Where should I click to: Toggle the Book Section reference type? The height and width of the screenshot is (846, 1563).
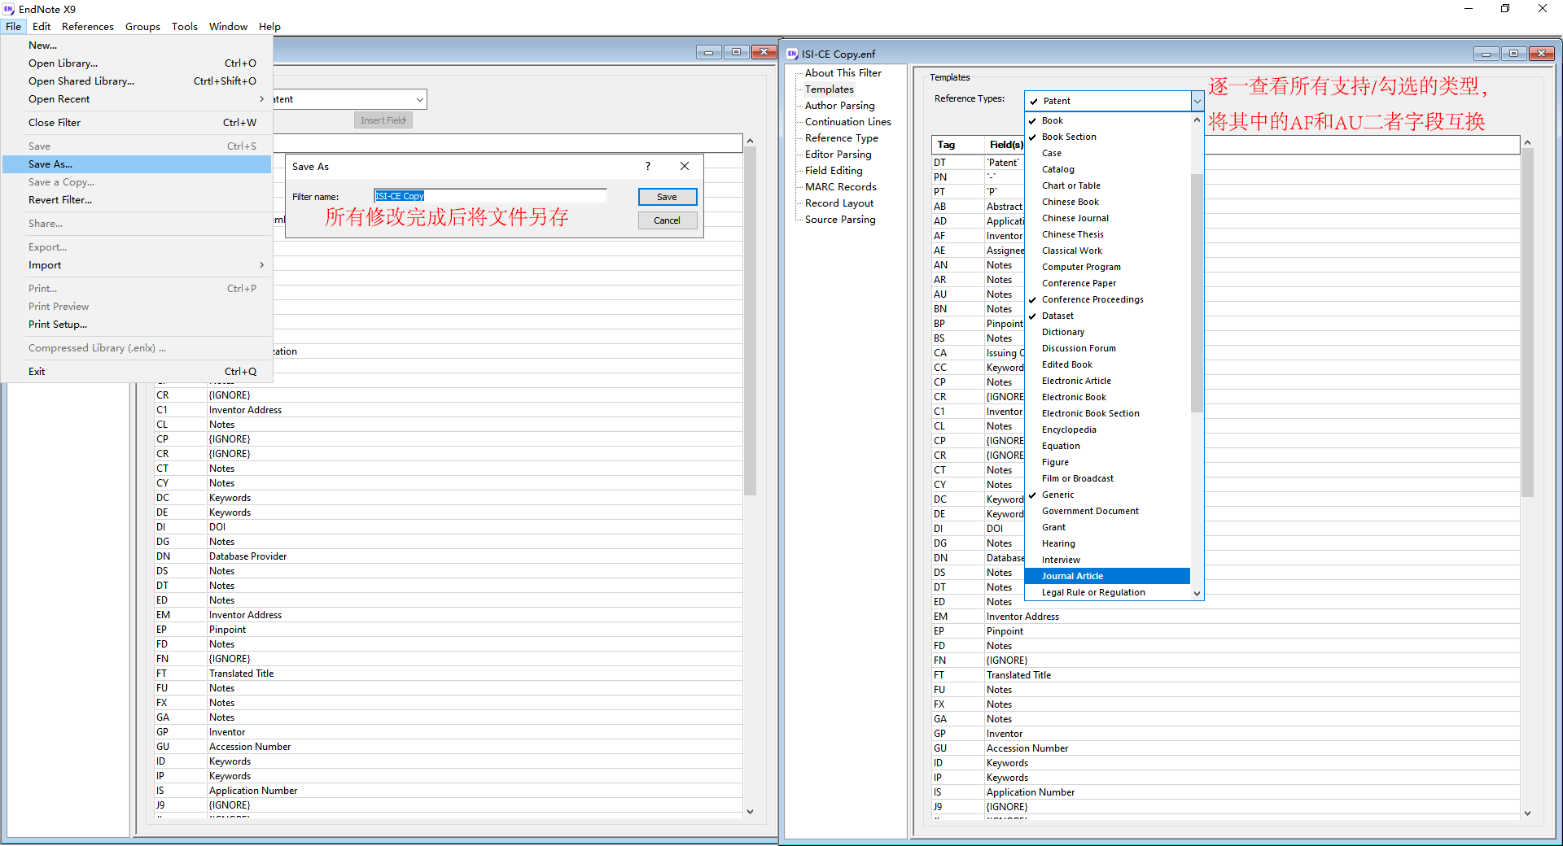point(1107,137)
